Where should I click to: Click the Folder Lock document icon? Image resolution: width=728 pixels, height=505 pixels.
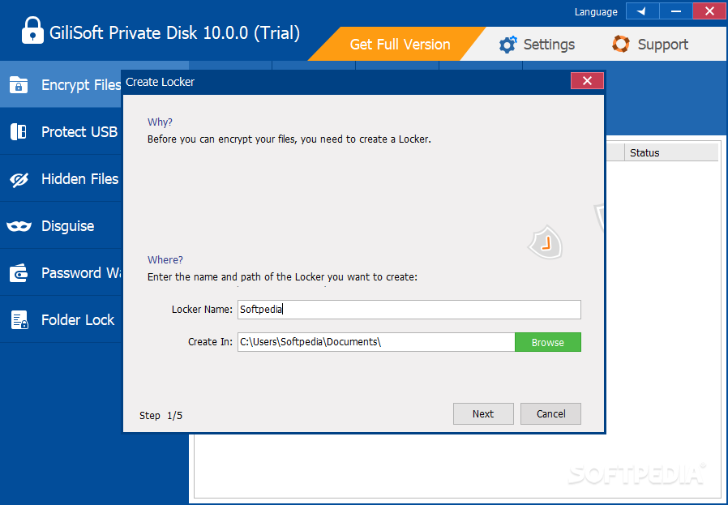click(x=19, y=320)
